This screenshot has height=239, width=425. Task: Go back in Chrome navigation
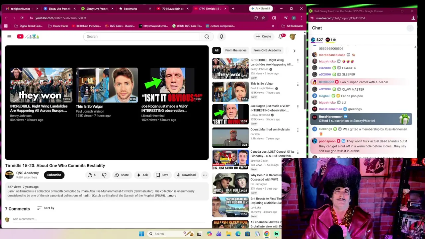tap(6, 18)
